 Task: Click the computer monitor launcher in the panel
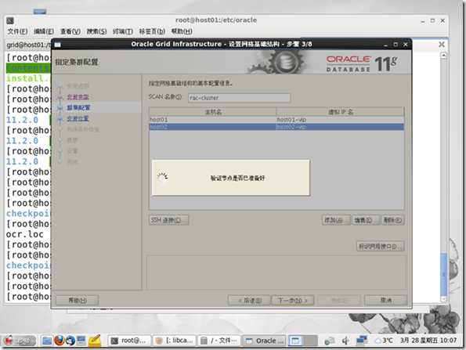[81, 340]
